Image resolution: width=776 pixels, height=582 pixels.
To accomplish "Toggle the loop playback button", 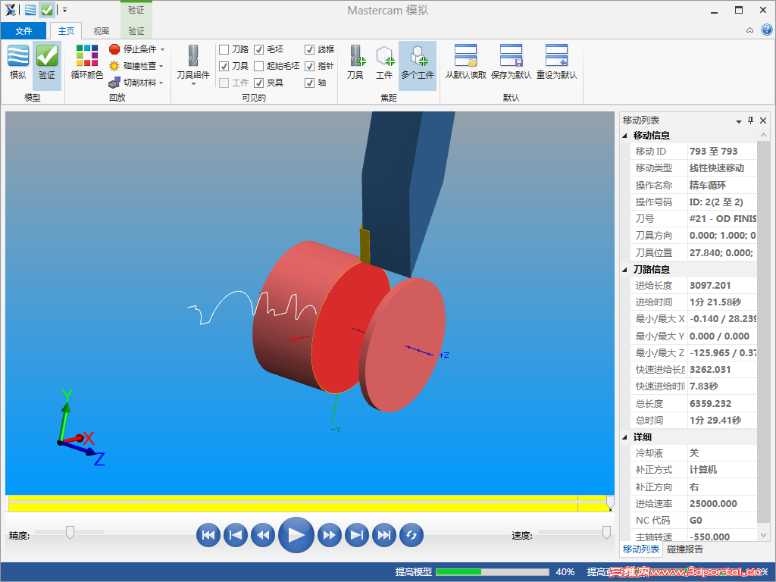I will click(411, 535).
